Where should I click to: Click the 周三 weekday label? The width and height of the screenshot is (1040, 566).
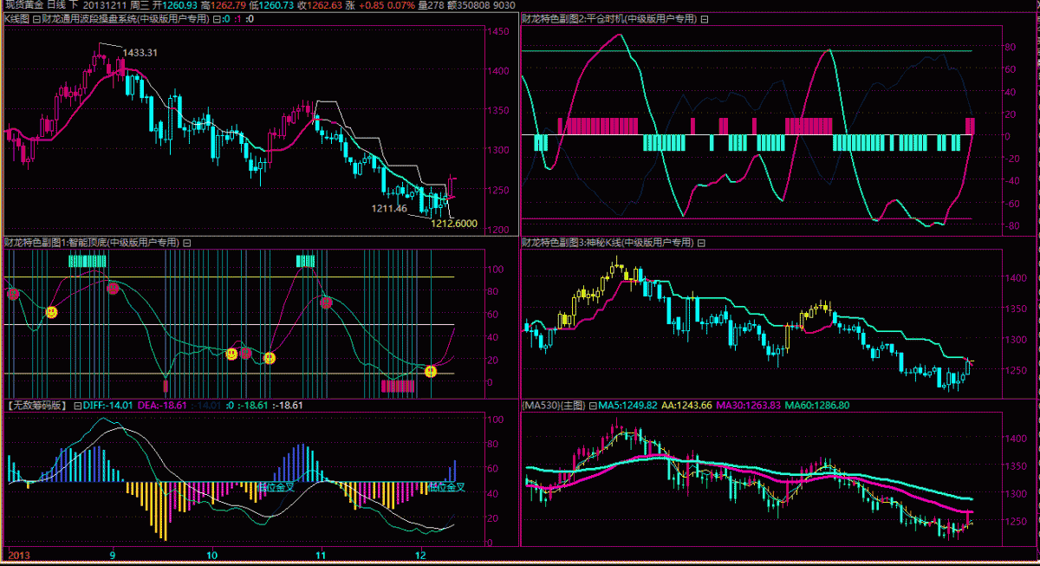coord(140,6)
